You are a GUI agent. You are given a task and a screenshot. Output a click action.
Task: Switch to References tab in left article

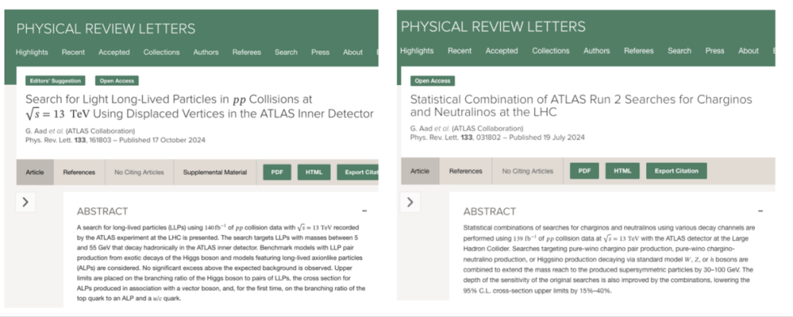pos(79,172)
